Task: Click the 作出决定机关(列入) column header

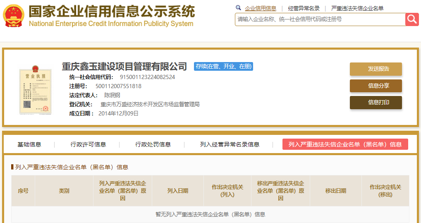Action: (227, 191)
